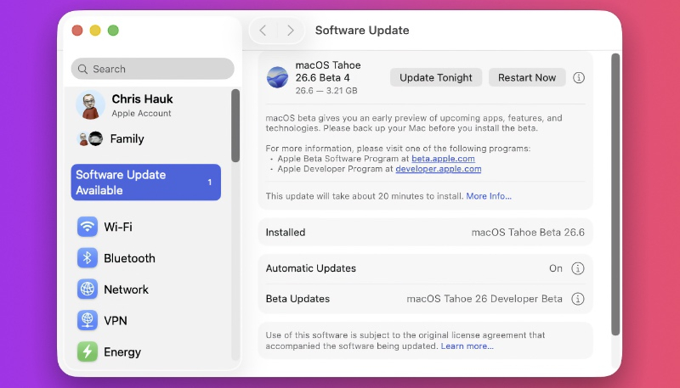Click the '26.6 — 3.21 GB' size text
The width and height of the screenshot is (680, 388).
coord(326,91)
